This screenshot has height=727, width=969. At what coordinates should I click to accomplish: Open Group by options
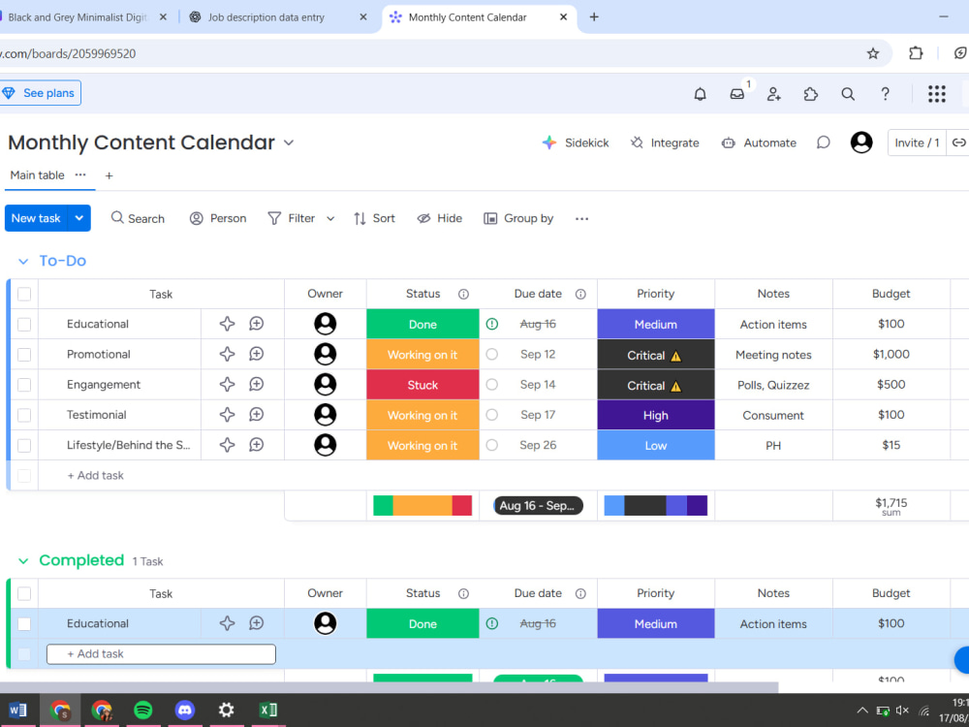click(518, 218)
